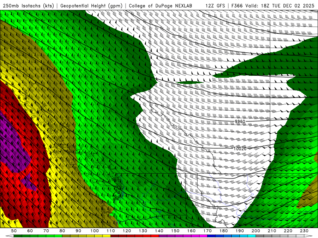Click the 130 label on the color scale
Screen dimensions: 318x238
[x=143, y=231]
